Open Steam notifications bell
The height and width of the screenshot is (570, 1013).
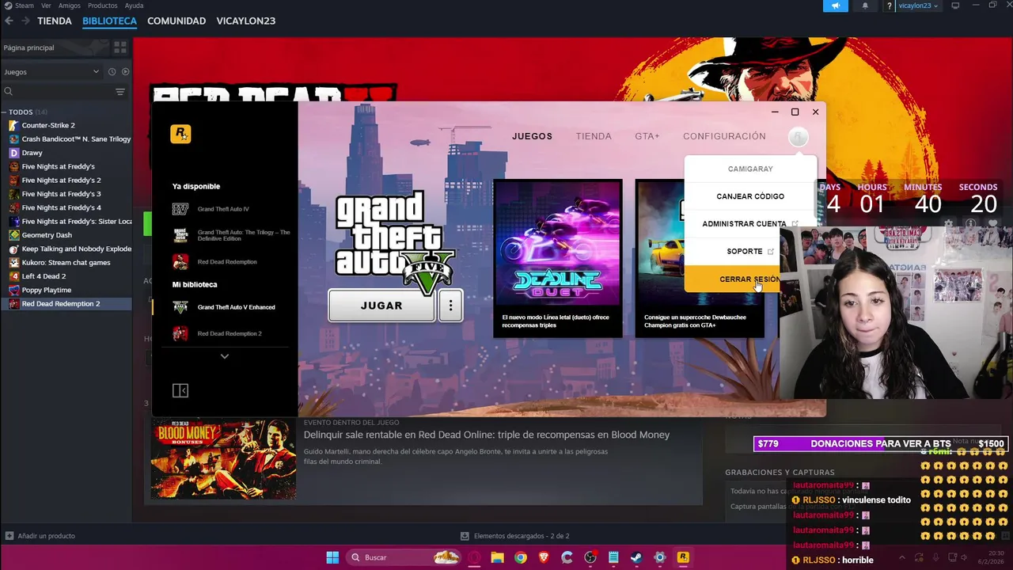(865, 6)
